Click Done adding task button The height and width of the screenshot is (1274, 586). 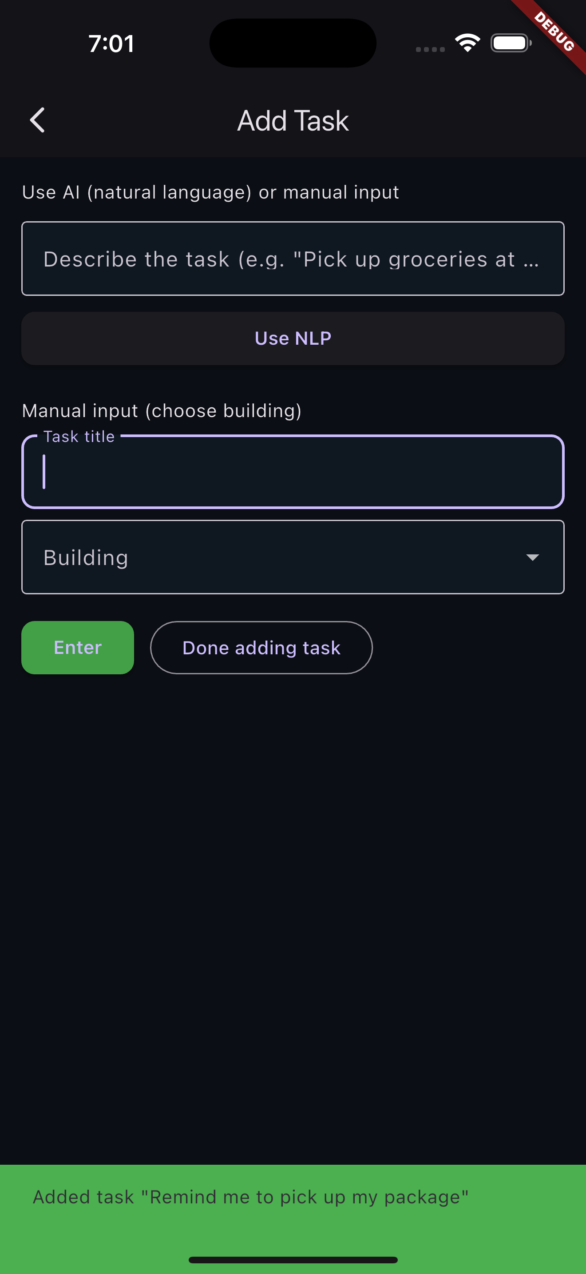point(261,647)
